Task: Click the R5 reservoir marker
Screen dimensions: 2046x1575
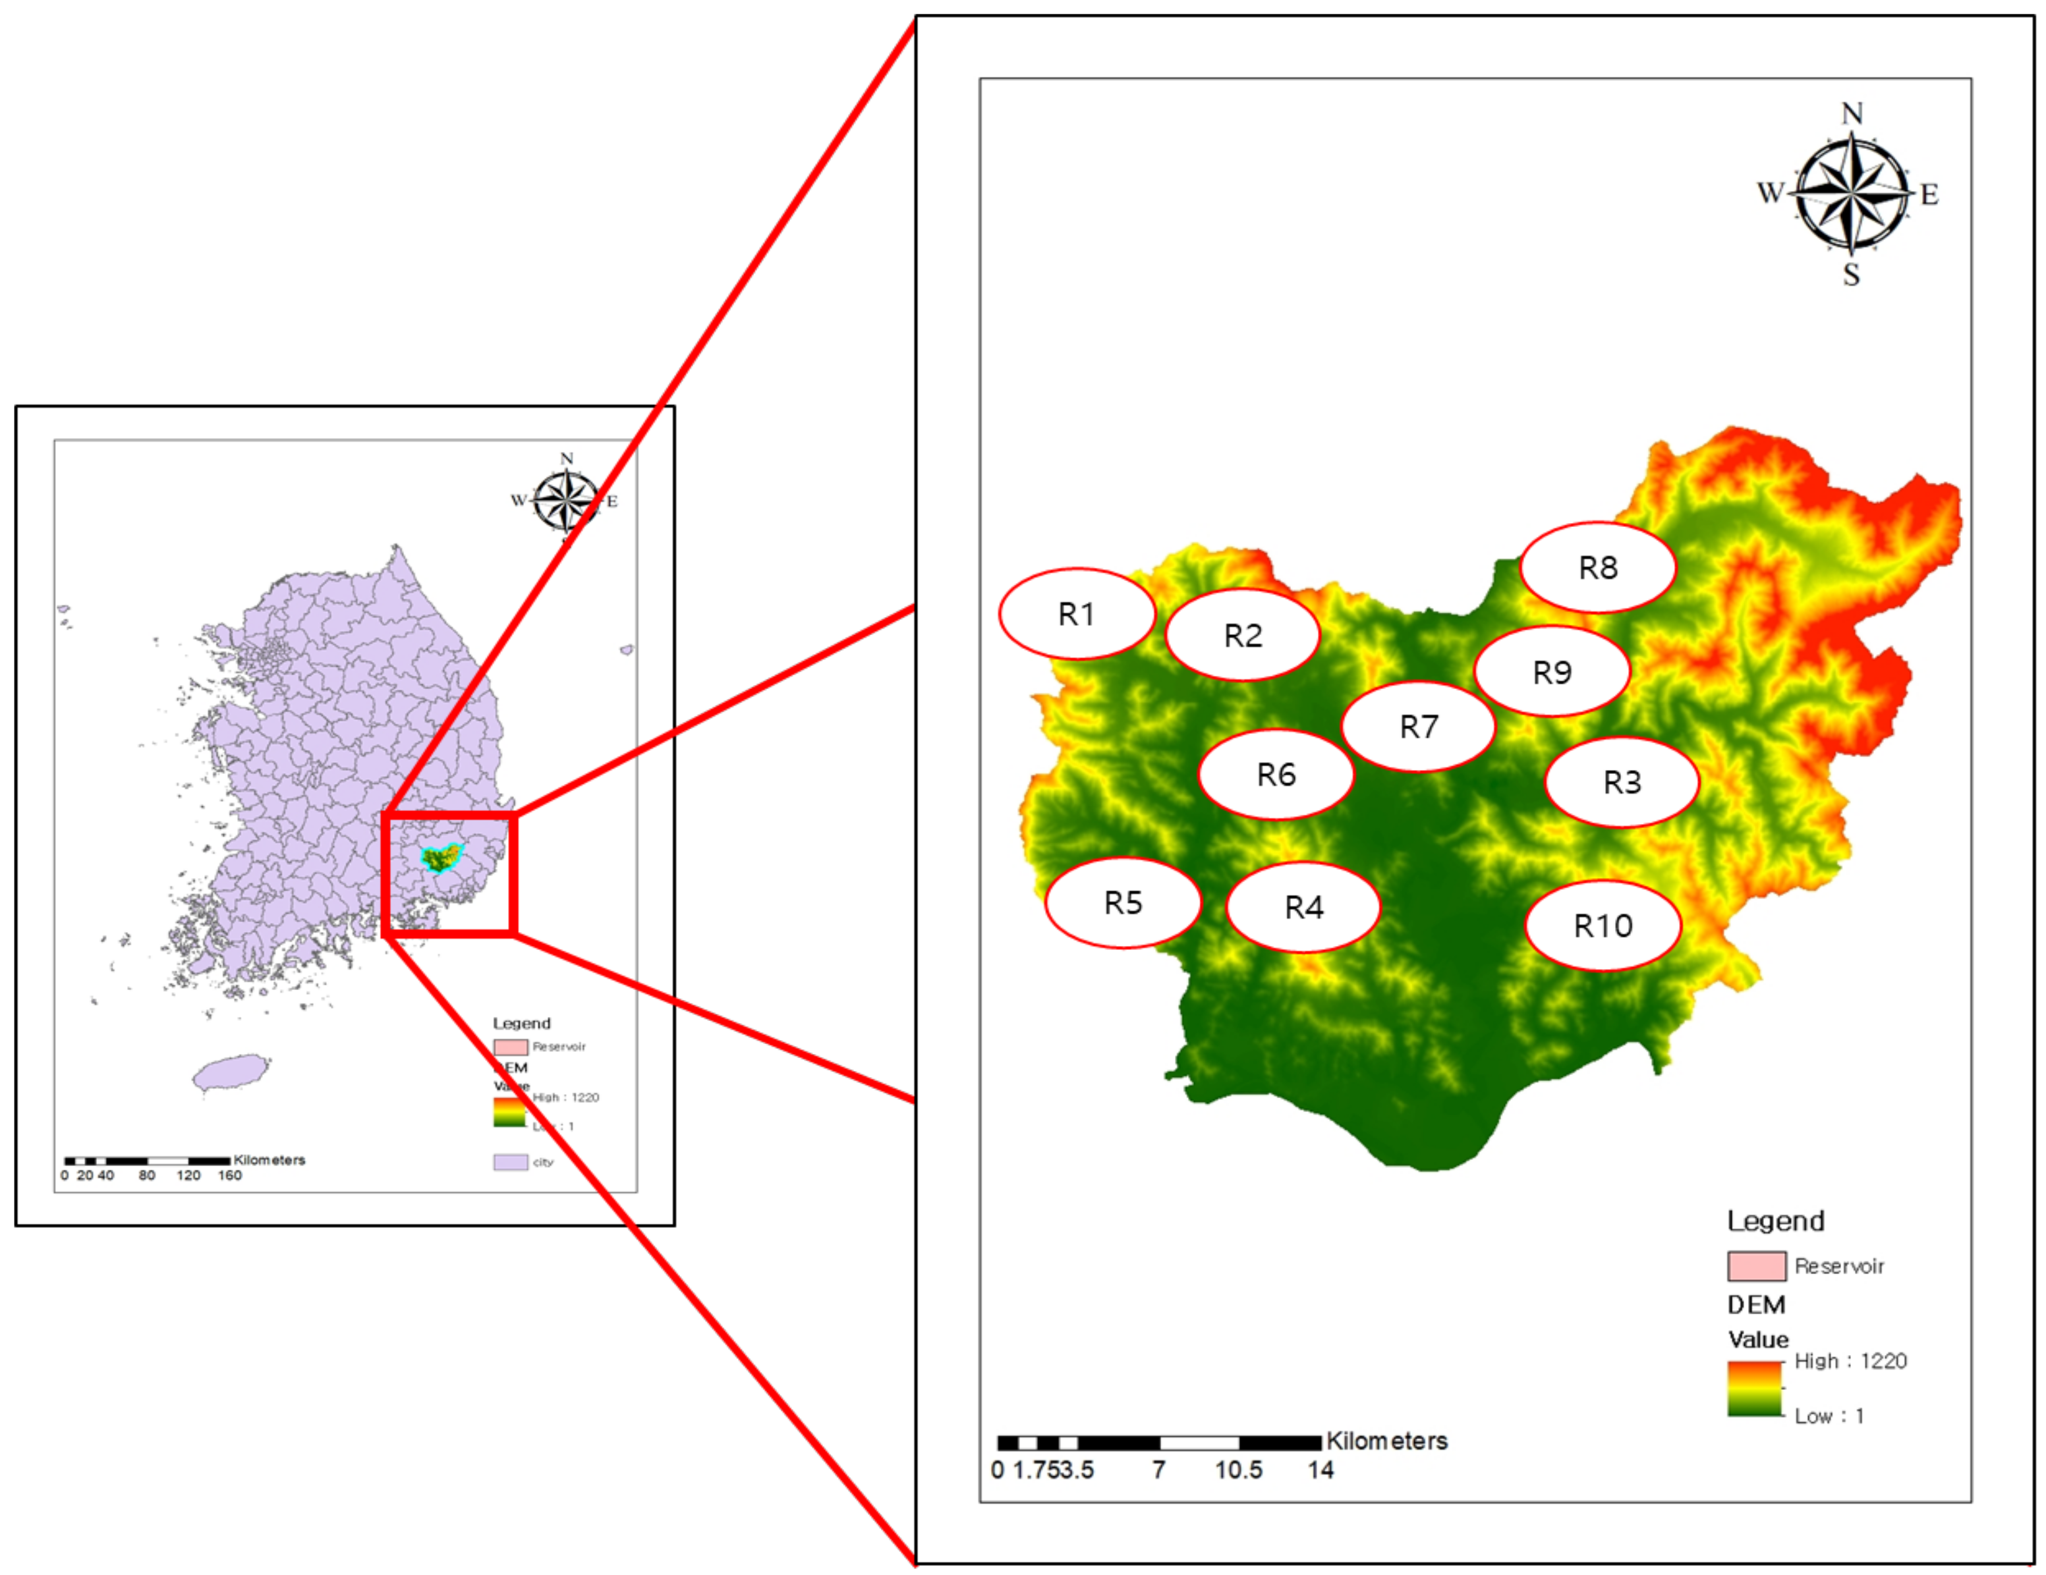Action: (1122, 902)
